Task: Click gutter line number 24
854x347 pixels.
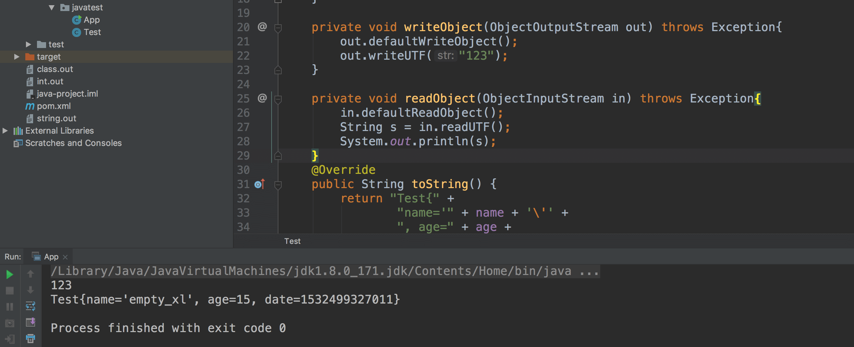Action: point(243,84)
